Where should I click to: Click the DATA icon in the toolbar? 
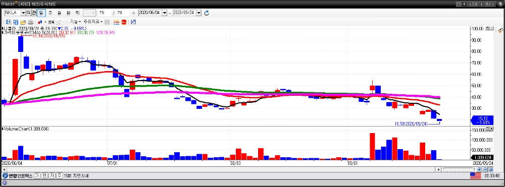(116, 22)
